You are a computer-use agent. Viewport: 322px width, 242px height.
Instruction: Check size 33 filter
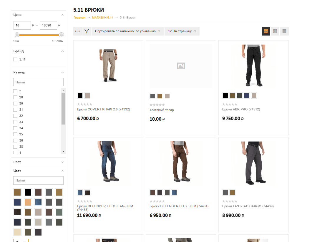click(15, 122)
